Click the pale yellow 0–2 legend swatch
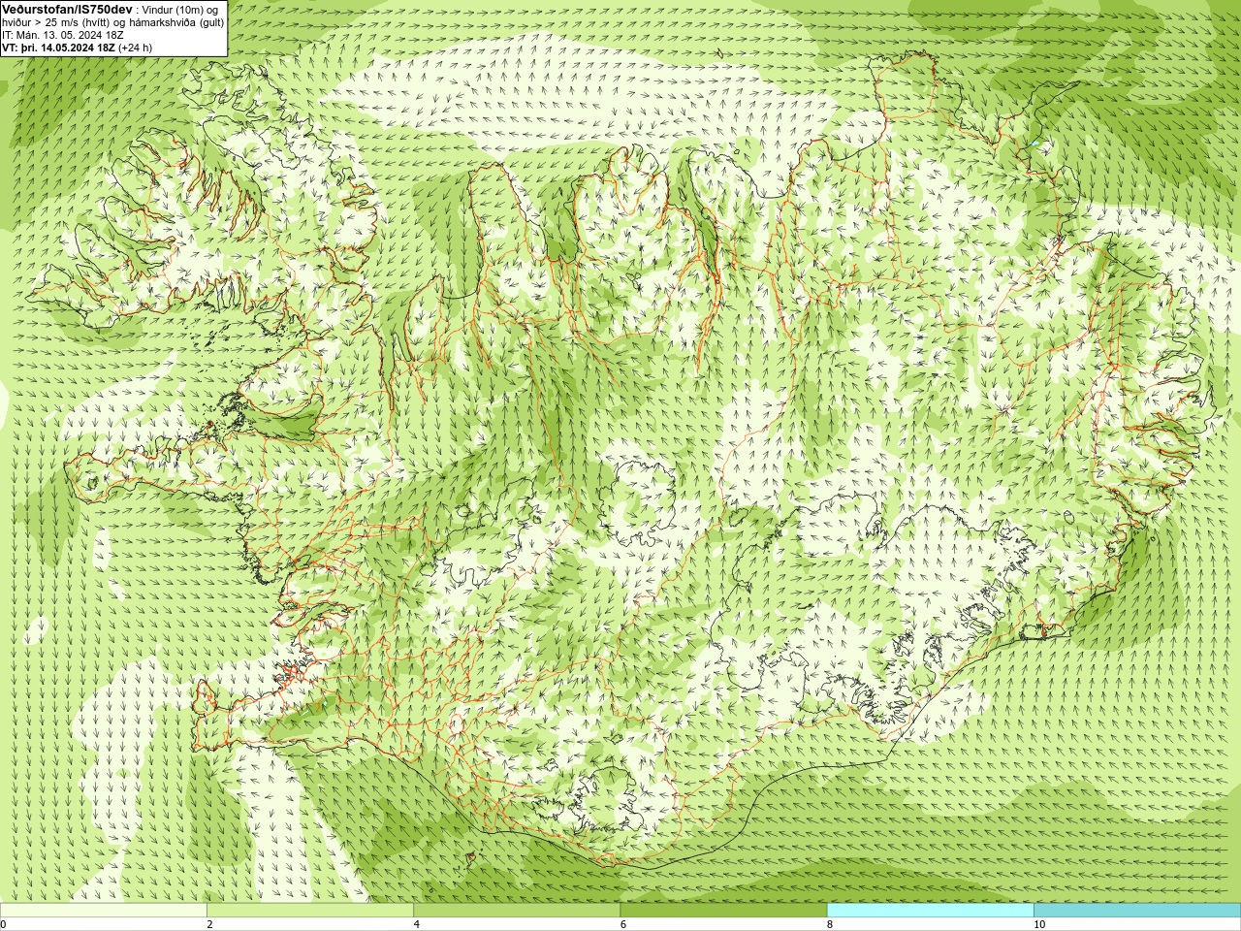 point(104,911)
